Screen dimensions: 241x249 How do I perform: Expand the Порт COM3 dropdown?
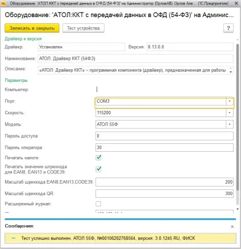point(230,101)
